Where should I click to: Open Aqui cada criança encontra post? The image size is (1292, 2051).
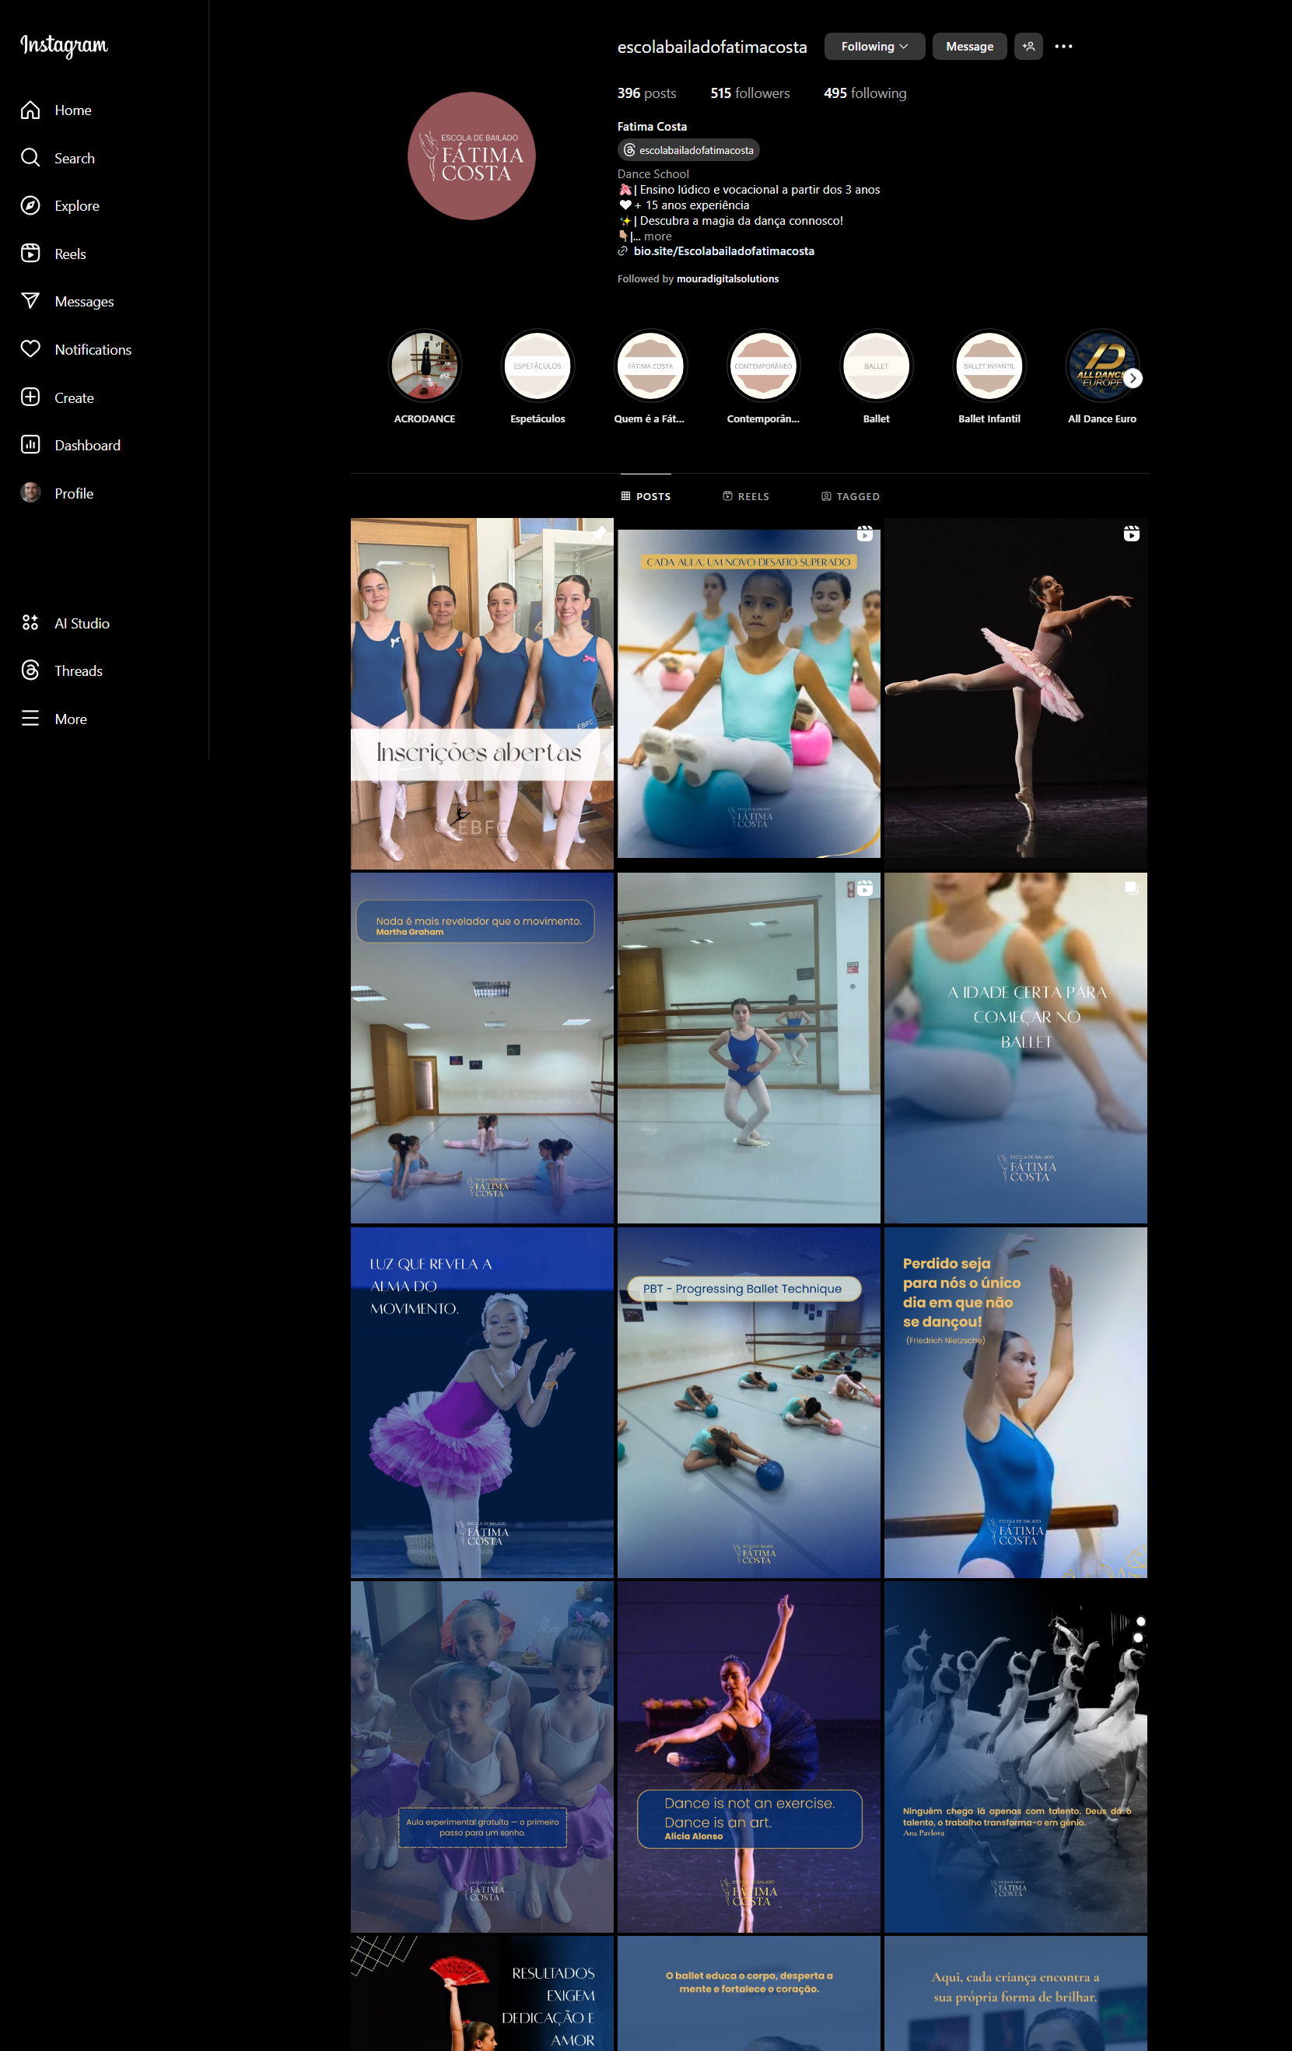pos(1015,1993)
